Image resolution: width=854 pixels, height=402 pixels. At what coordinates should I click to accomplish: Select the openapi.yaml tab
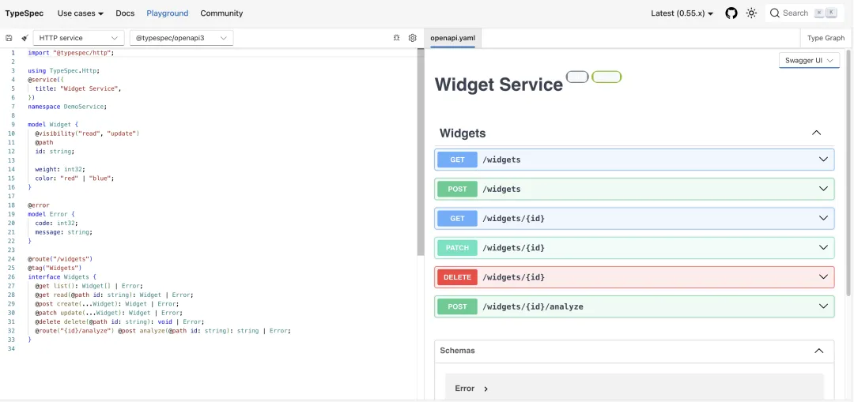click(452, 38)
